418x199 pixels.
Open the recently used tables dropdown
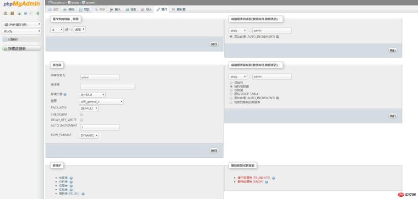pos(21,25)
